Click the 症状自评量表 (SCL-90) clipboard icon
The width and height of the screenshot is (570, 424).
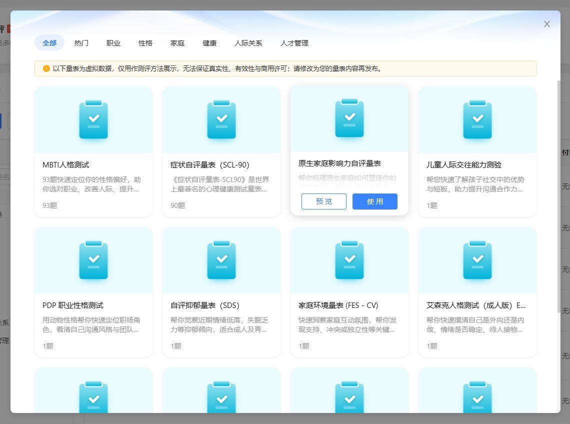point(221,119)
